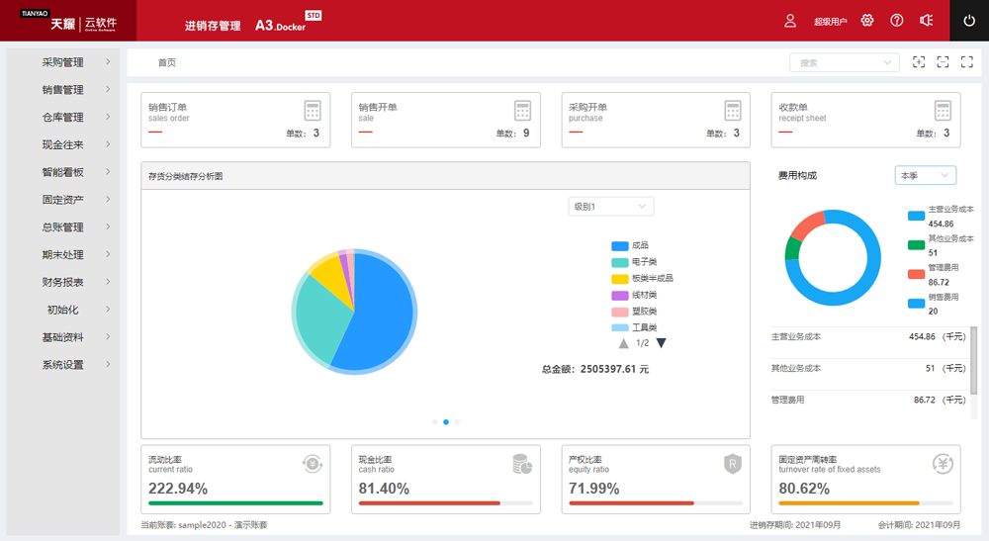Expand the 采购管理 sidebar menu
Viewport: 989px width, 541px height.
pos(63,62)
